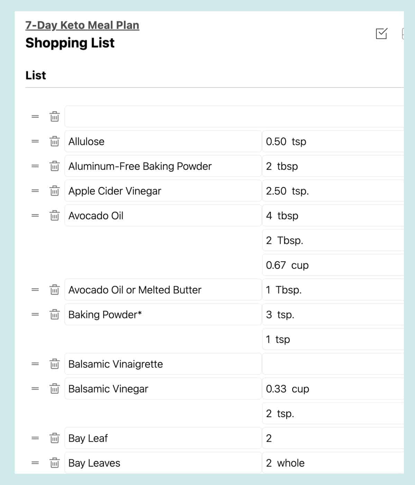Remove Avocado Oil using its trash icon
This screenshot has width=415, height=485.
pos(55,215)
